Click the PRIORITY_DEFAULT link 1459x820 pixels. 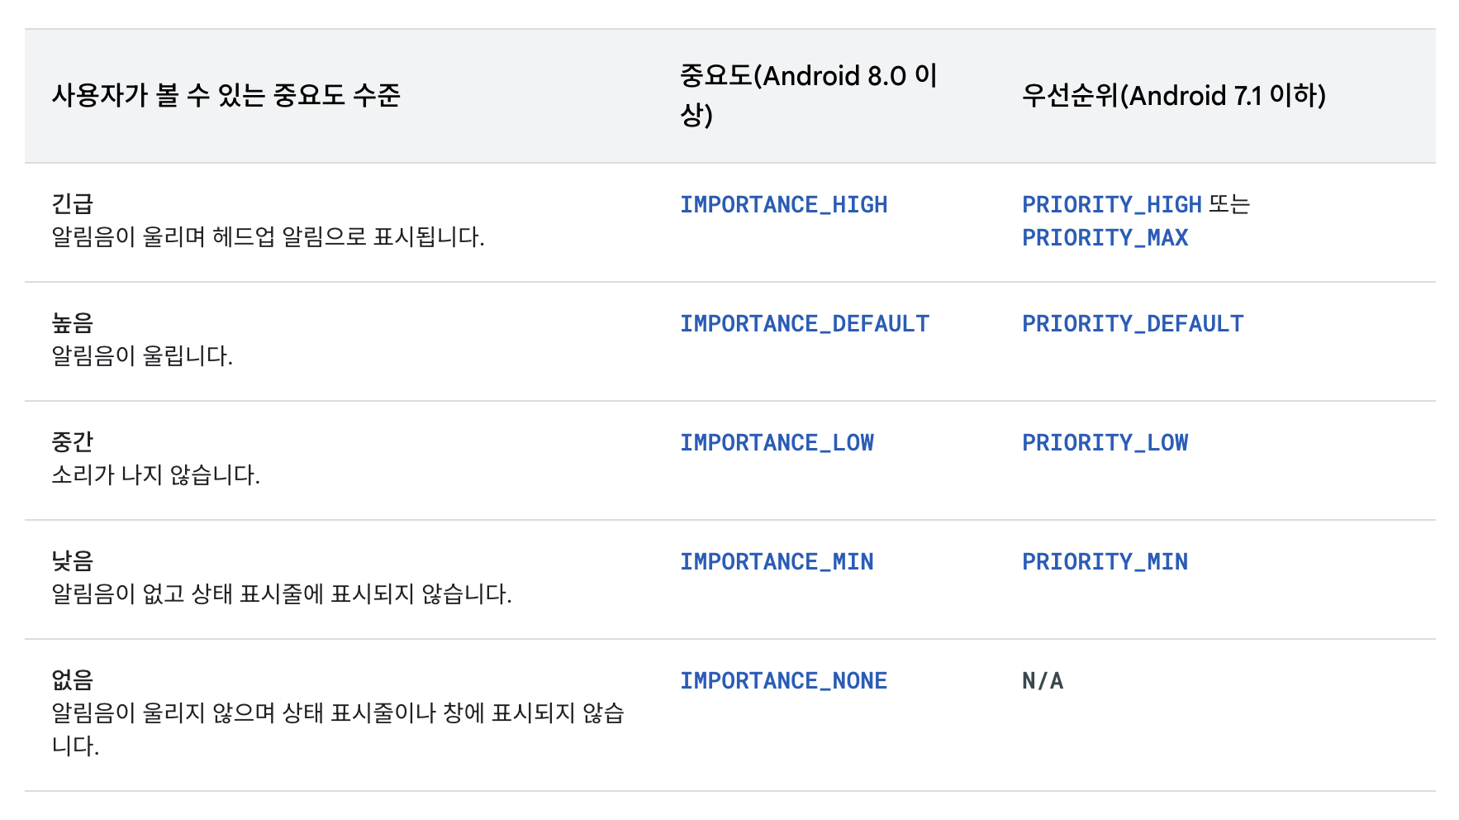[1132, 324]
